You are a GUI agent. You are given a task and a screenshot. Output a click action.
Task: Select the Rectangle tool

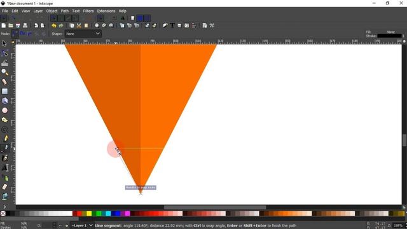(x=4, y=91)
